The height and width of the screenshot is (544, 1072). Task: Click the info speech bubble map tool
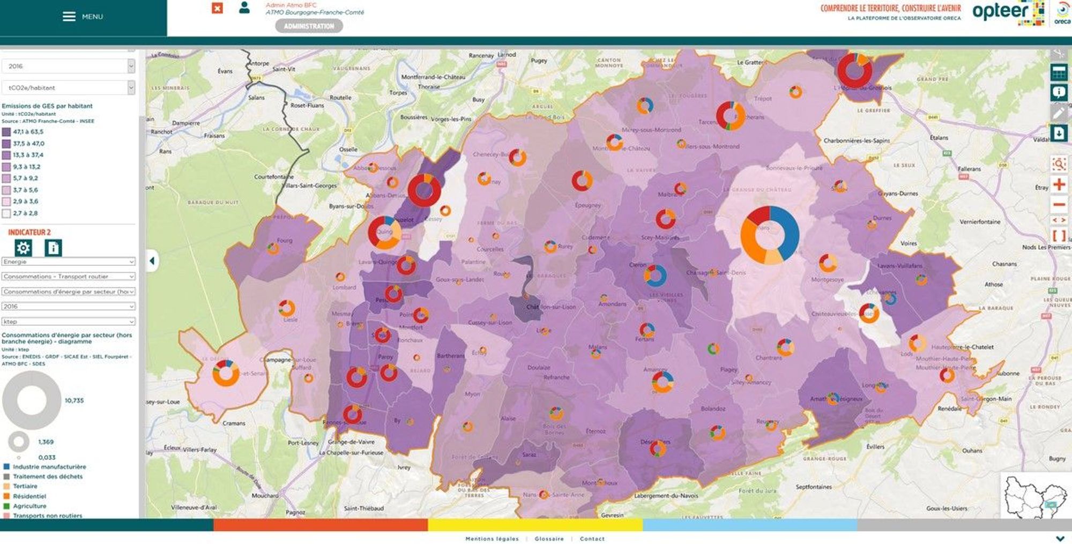click(1059, 92)
